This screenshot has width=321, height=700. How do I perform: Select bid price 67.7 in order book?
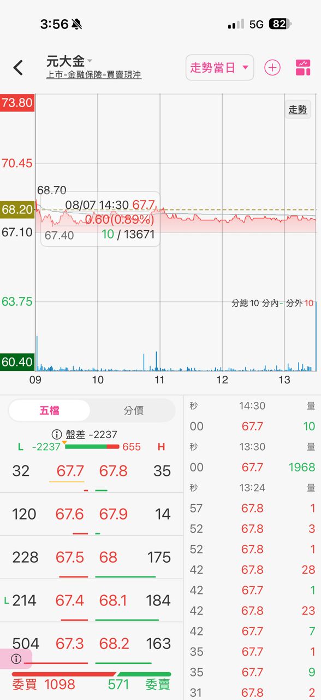coord(70,471)
